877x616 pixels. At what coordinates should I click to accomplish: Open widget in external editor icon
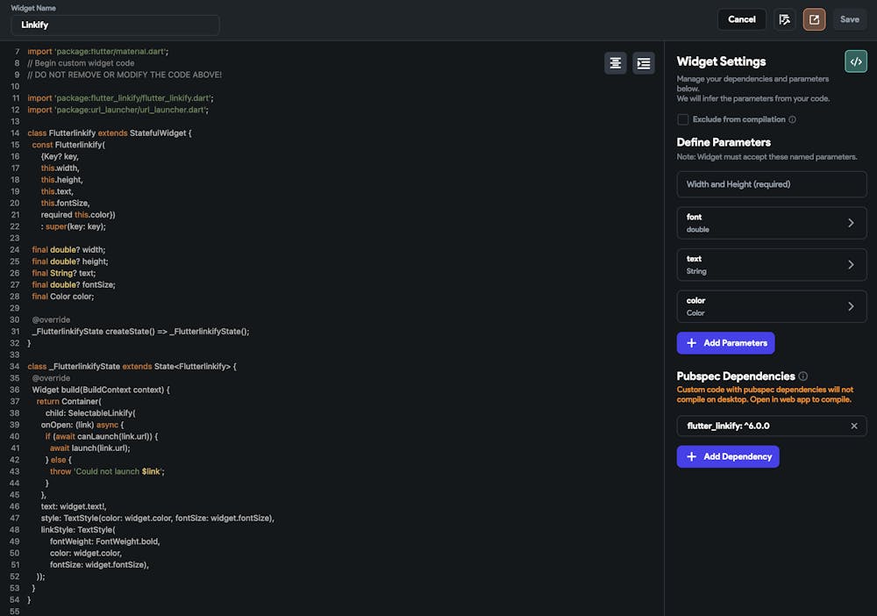814,19
